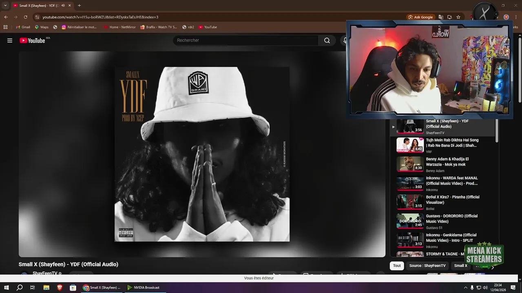
Task: Open YouTube bookmark in bookmarks bar
Action: (208, 27)
